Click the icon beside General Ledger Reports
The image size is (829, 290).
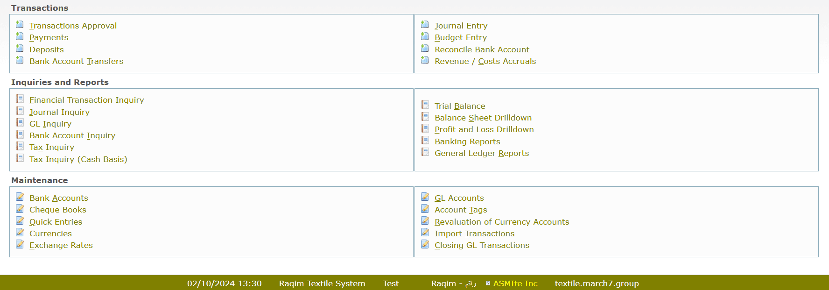click(425, 152)
